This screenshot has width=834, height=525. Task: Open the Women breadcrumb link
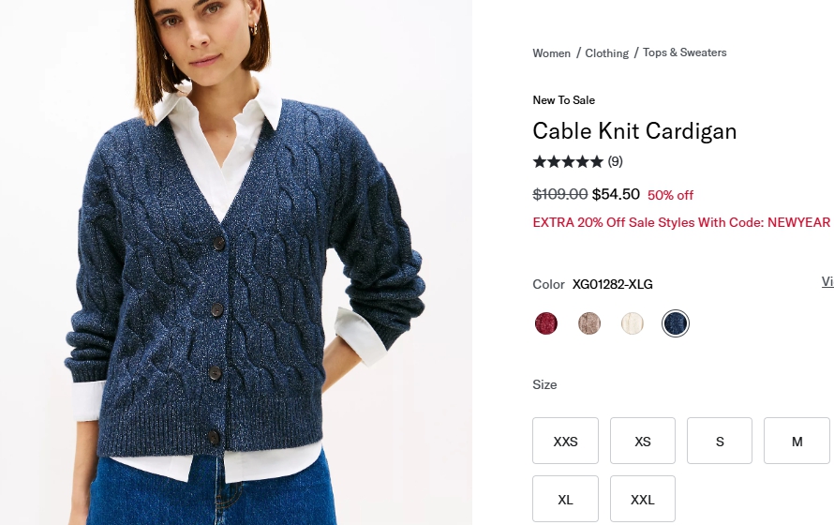(551, 53)
